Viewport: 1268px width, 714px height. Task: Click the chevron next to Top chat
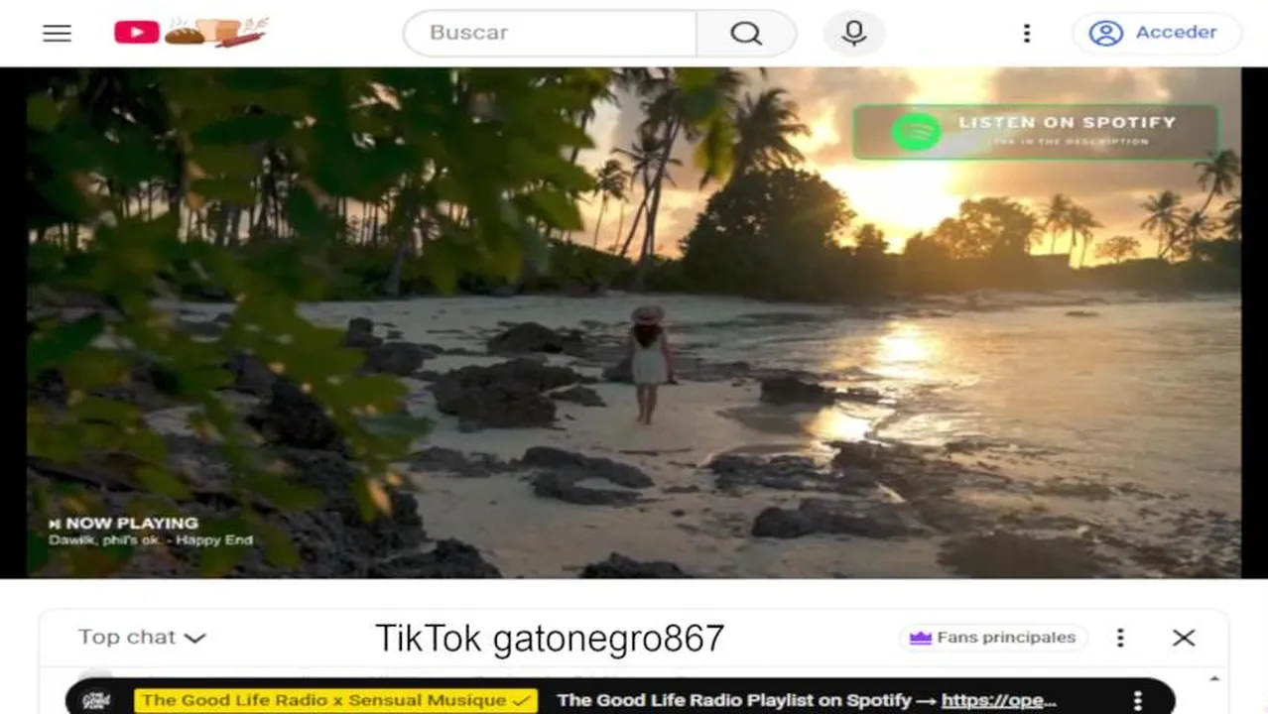pos(195,638)
